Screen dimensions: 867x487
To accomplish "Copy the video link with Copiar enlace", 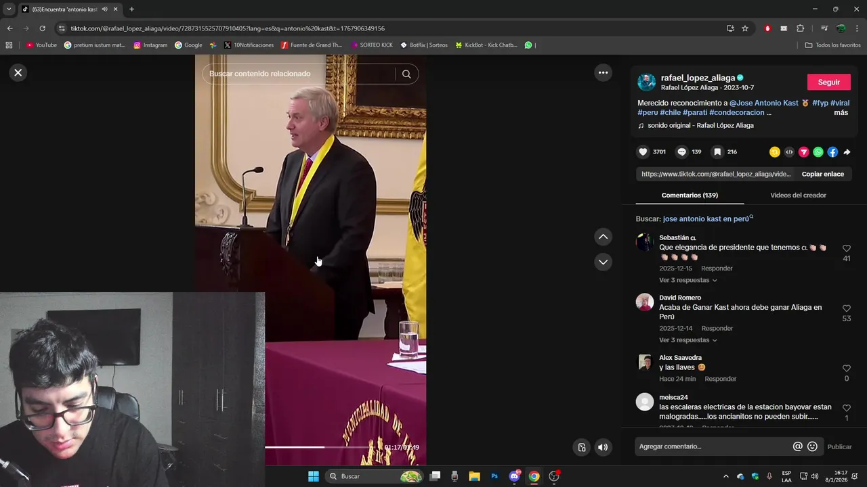I will tap(823, 174).
